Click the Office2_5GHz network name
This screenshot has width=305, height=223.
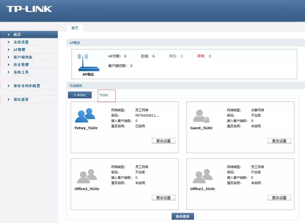tap(87, 189)
